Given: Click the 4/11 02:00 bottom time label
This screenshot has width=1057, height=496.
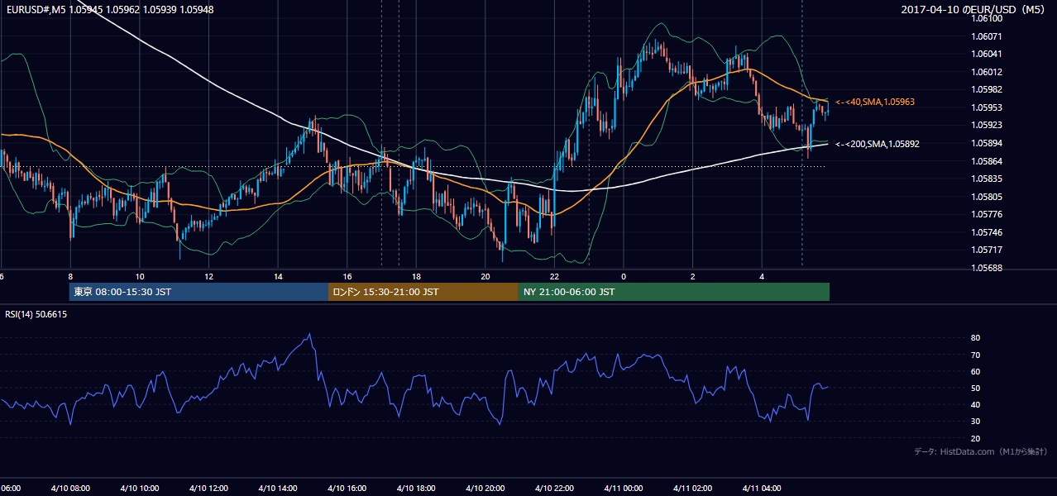Looking at the screenshot, I should coord(692,488).
